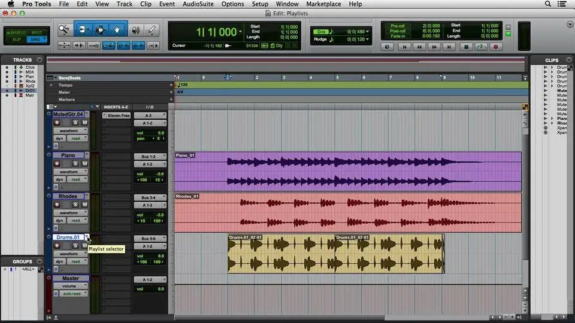The image size is (575, 323).
Task: Toggle Zoom Toggle arrows button
Action: [x=64, y=45]
